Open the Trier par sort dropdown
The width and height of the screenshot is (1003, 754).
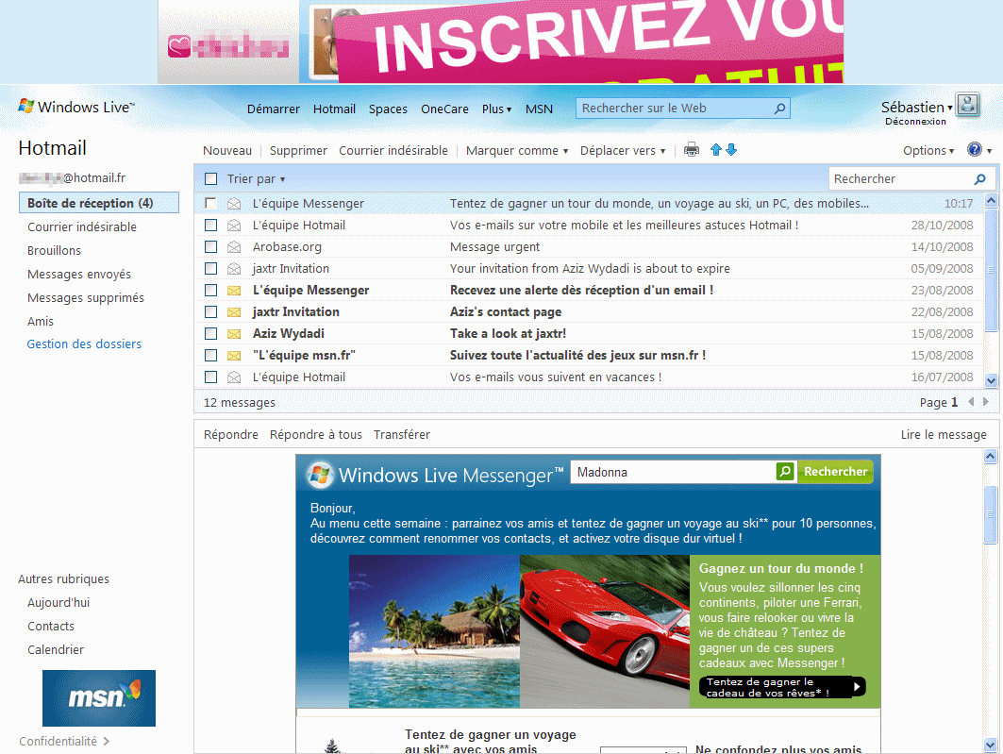[x=256, y=179]
